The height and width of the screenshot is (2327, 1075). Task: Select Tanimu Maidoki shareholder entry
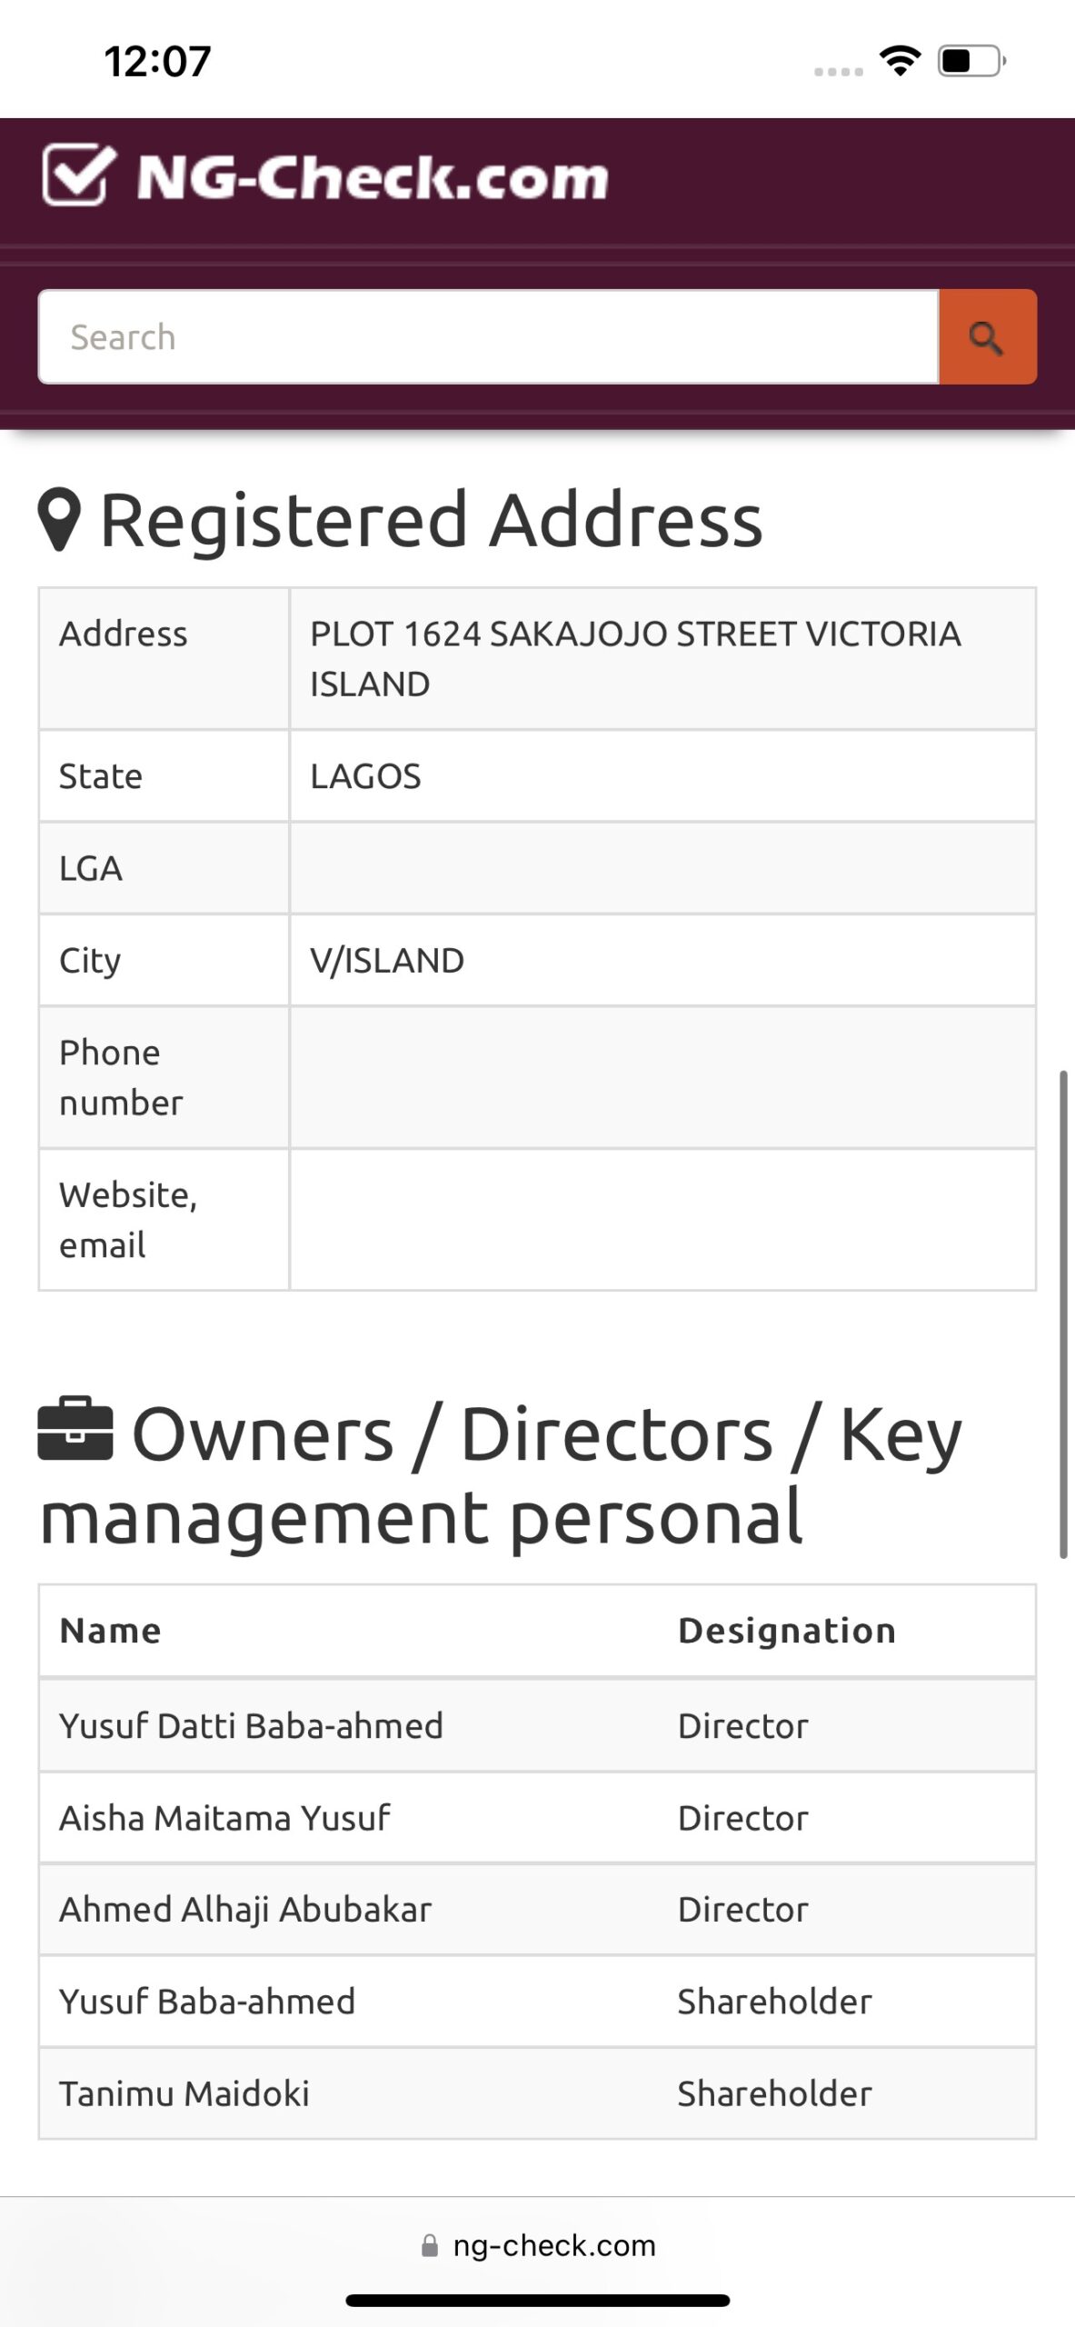(x=537, y=2092)
